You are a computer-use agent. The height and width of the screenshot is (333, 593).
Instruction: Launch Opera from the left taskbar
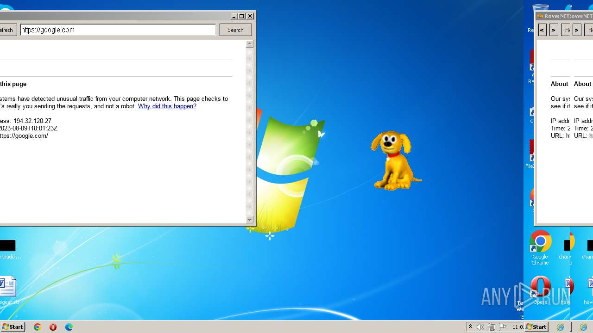[53, 327]
